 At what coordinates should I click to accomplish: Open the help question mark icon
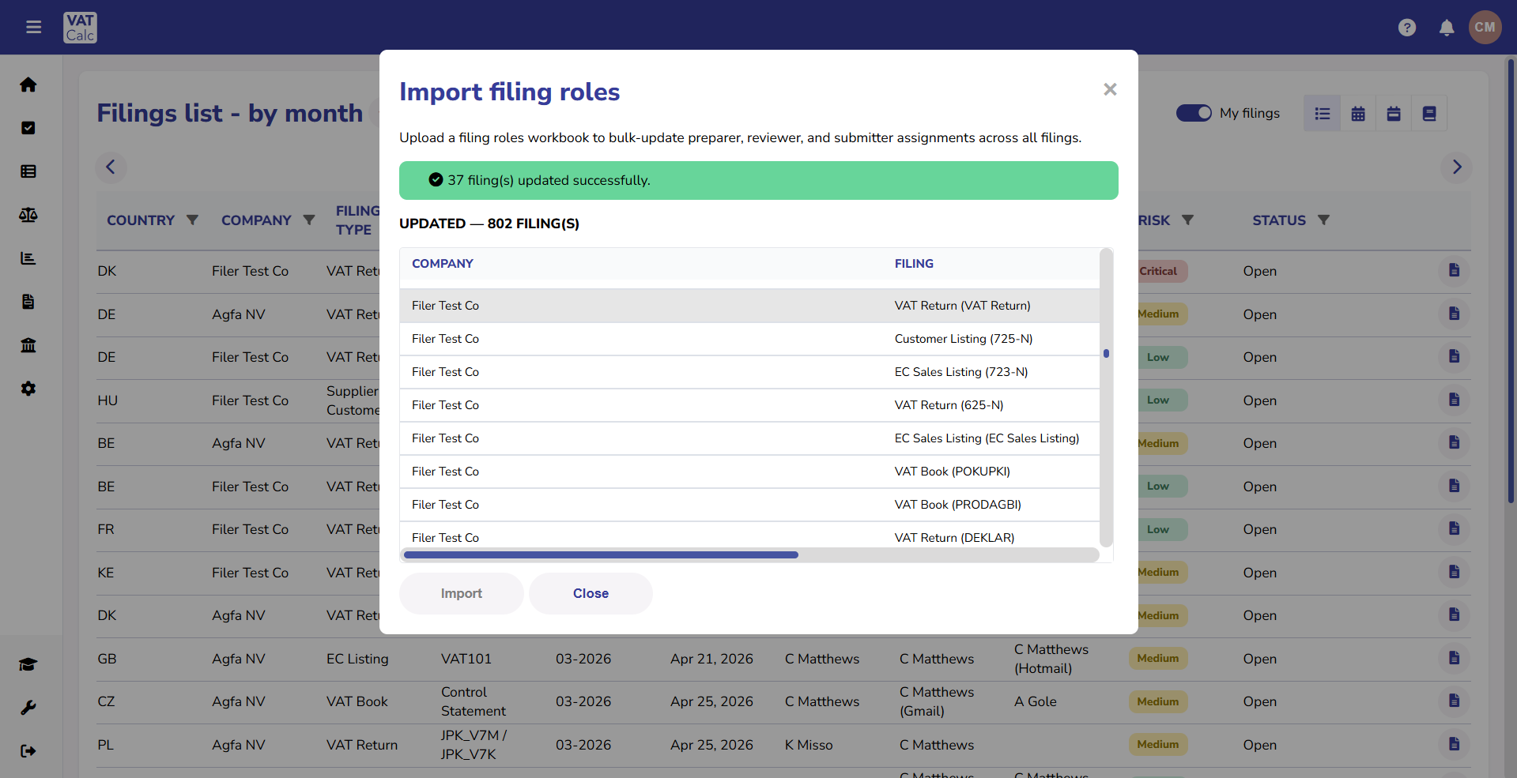(1407, 28)
